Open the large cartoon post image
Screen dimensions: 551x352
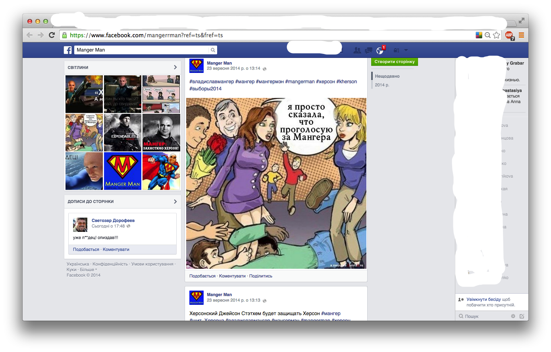tap(276, 183)
